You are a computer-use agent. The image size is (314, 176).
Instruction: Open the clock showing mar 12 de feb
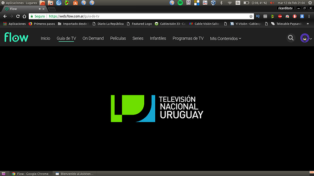pos(291,3)
